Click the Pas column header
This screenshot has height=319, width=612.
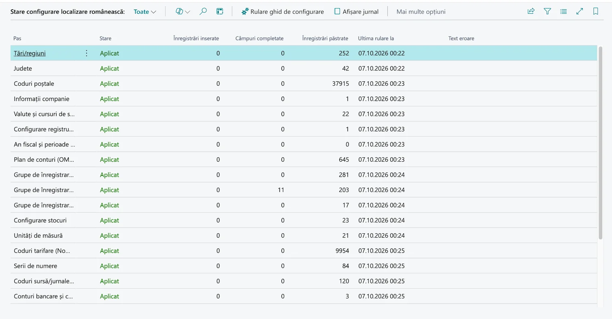[x=17, y=38]
